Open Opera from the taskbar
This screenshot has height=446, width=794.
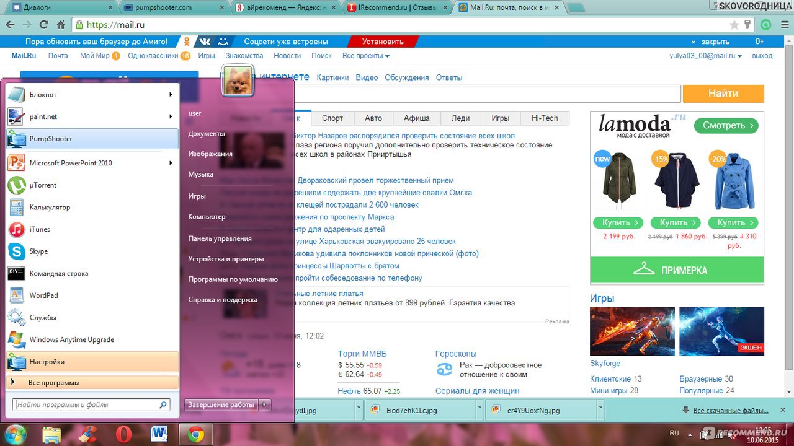(123, 434)
